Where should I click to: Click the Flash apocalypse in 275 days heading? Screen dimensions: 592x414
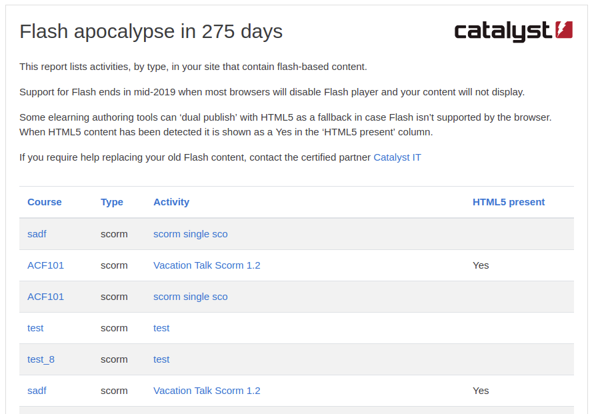(151, 31)
